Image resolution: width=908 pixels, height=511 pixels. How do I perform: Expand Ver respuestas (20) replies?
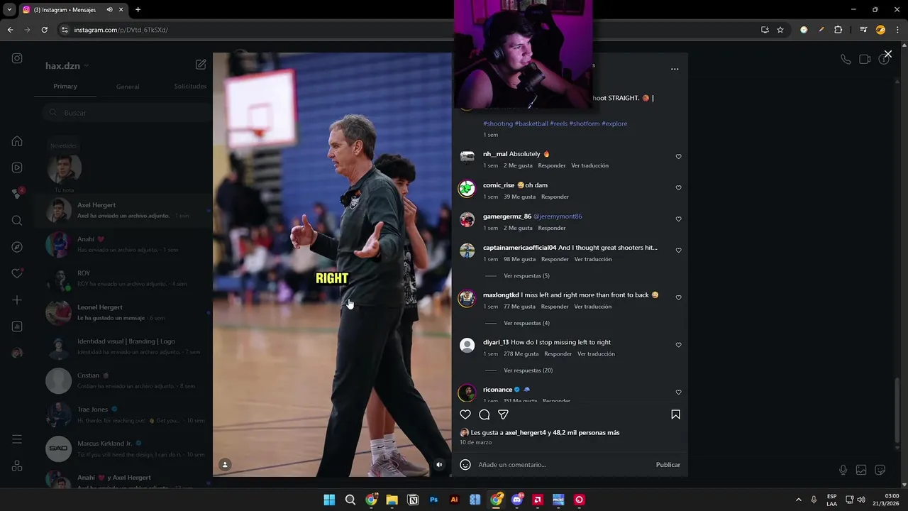click(528, 370)
